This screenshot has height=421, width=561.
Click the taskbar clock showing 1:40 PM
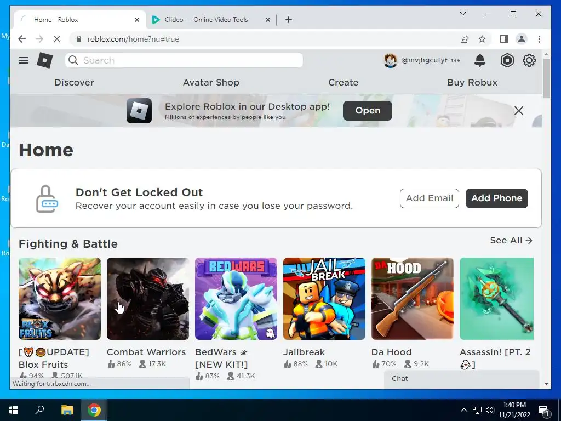pyautogui.click(x=514, y=410)
